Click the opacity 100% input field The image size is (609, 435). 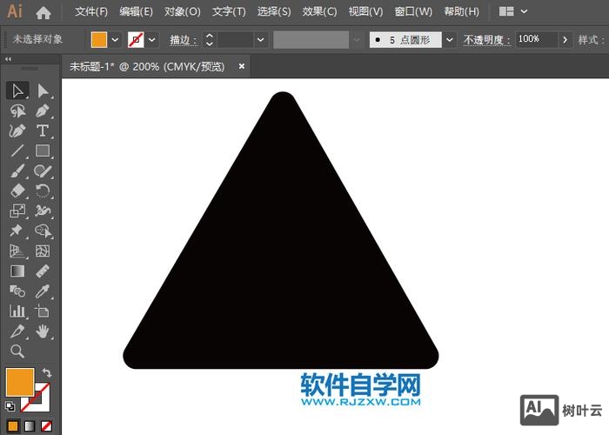(x=537, y=40)
